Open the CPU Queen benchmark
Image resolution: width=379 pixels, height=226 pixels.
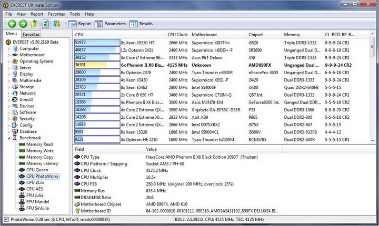[x=37, y=170]
